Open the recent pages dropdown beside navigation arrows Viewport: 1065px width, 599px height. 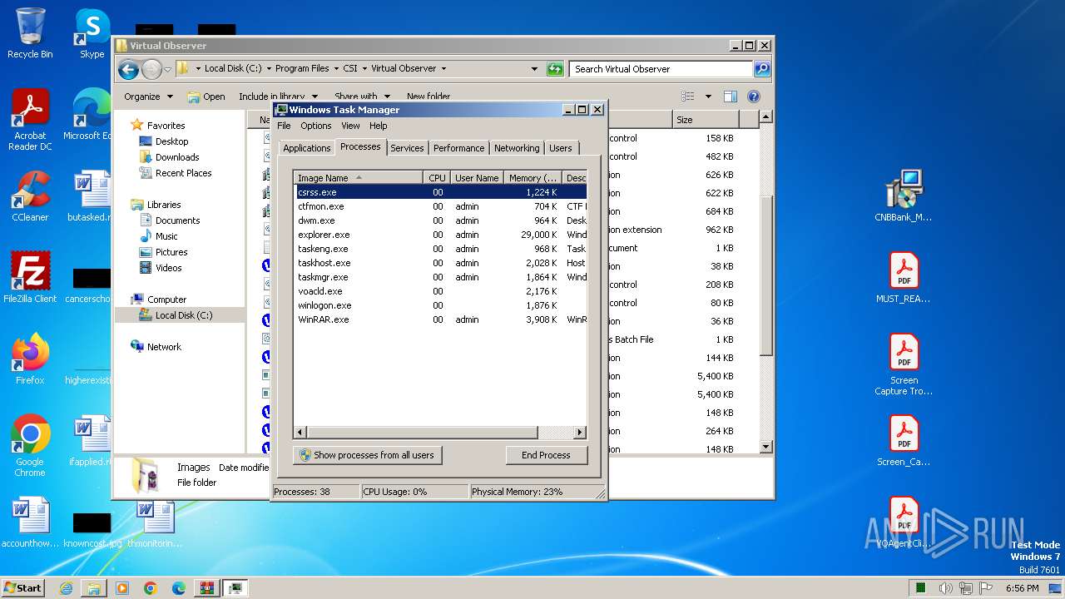167,69
